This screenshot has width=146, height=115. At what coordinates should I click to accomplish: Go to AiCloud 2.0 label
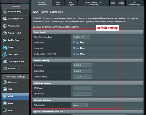14,69
